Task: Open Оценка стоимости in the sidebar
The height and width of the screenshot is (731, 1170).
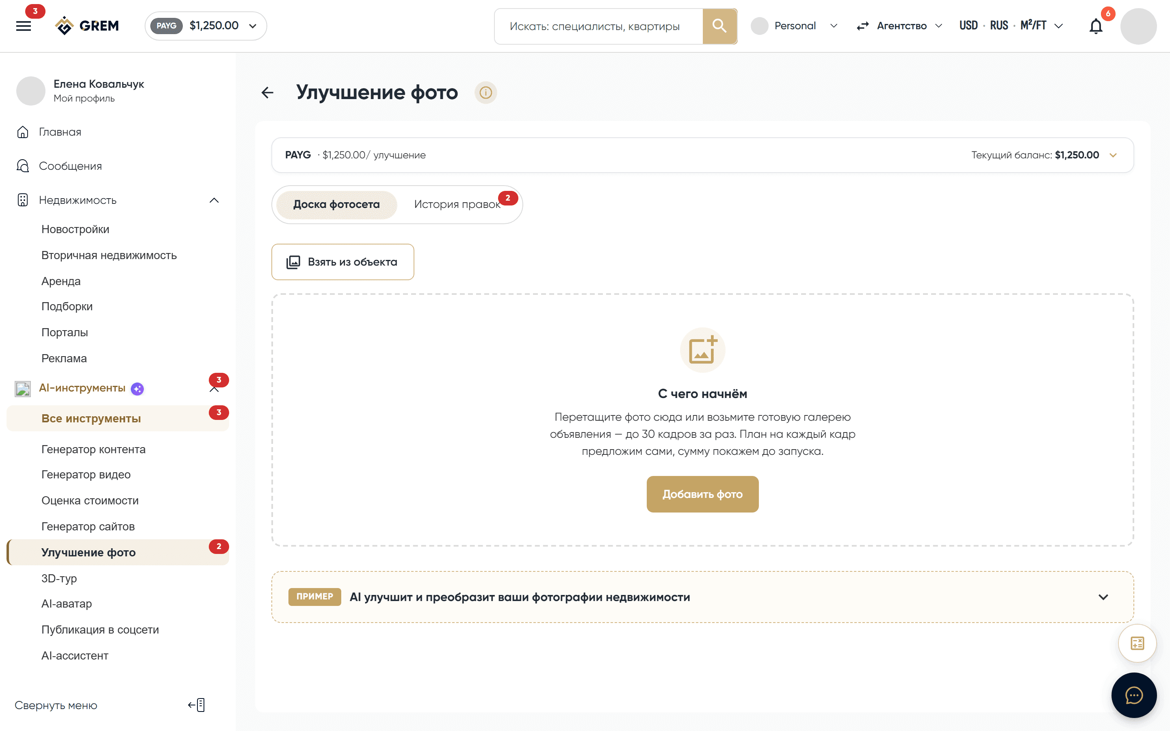Action: [90, 500]
